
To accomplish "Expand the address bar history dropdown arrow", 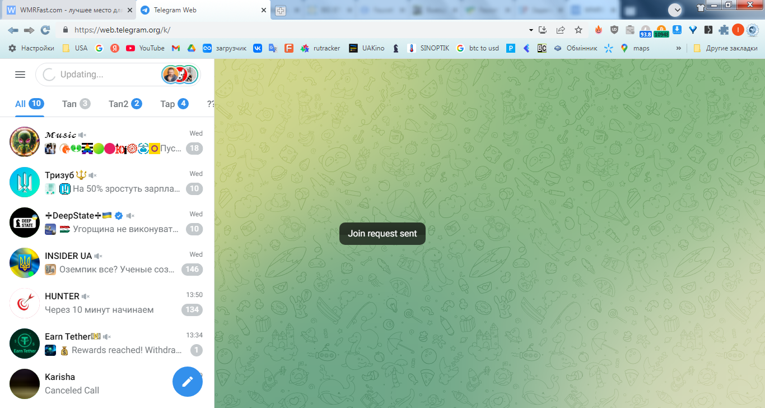I will 531,30.
